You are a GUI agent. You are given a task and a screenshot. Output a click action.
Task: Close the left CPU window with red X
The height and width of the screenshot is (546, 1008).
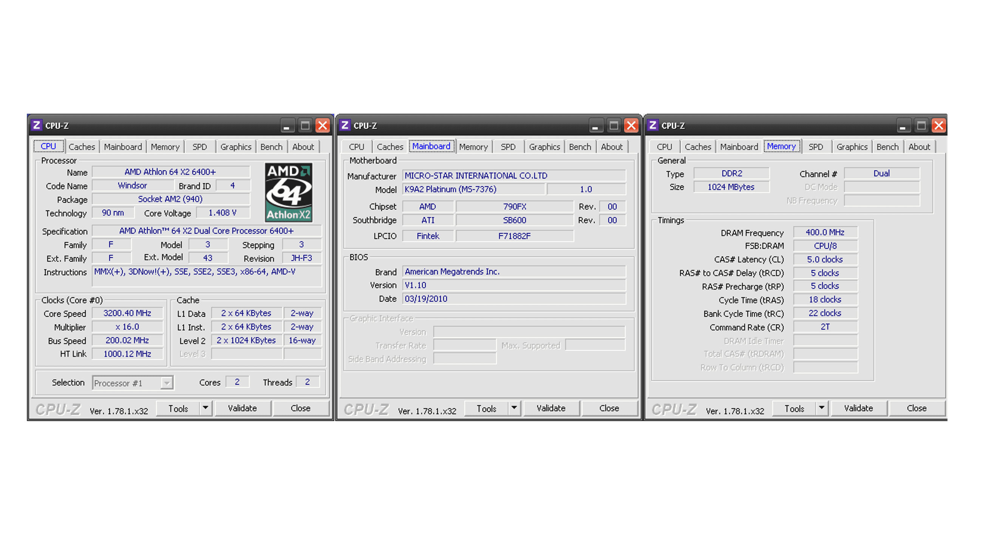tap(322, 125)
